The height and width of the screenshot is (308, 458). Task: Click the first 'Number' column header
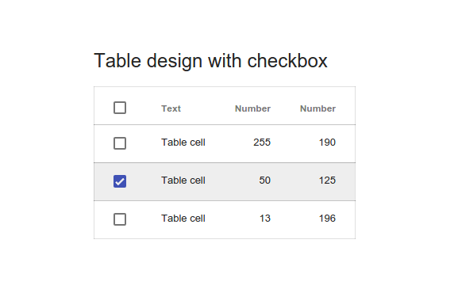(252, 108)
